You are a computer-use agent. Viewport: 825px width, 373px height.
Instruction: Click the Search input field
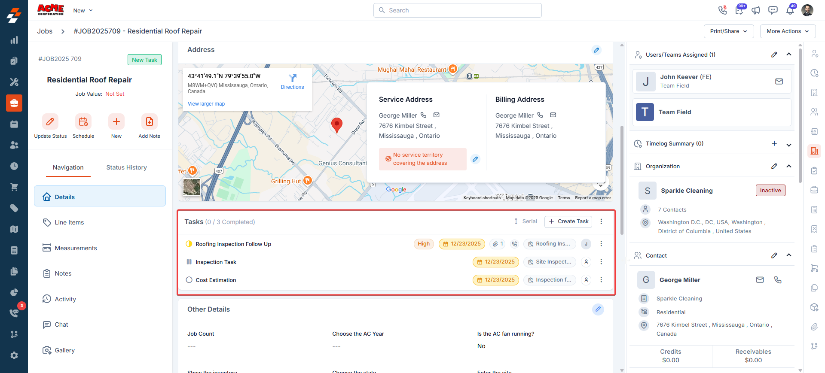[x=457, y=10]
